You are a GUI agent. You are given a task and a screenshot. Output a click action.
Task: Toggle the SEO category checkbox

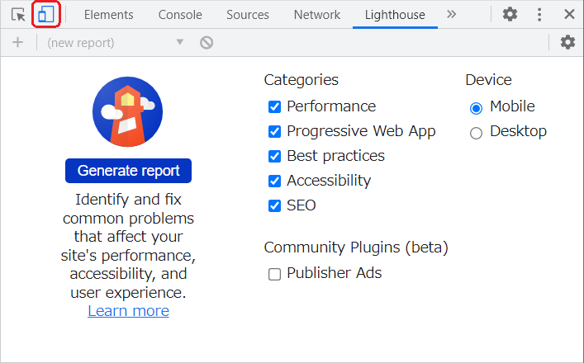275,206
